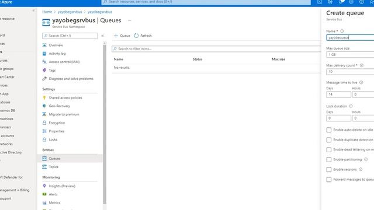Focus the Search to filter items box
This screenshot has width=374, height=210.
[x=216, y=48]
